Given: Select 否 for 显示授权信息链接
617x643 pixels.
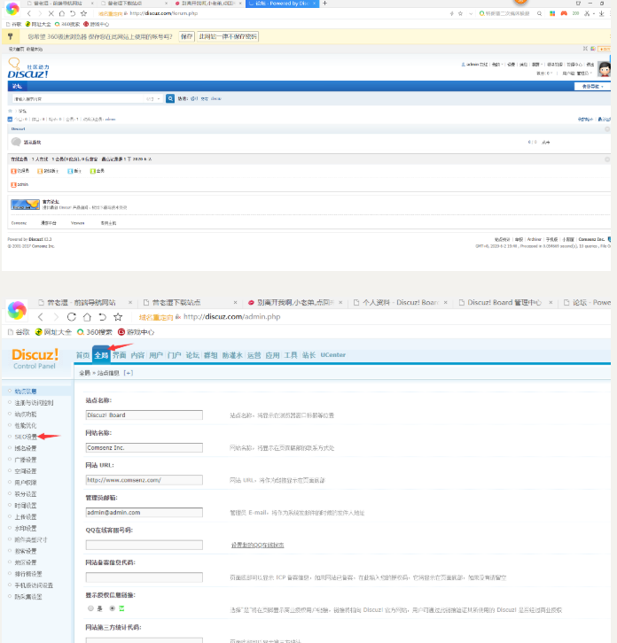Looking at the screenshot, I should click(112, 608).
